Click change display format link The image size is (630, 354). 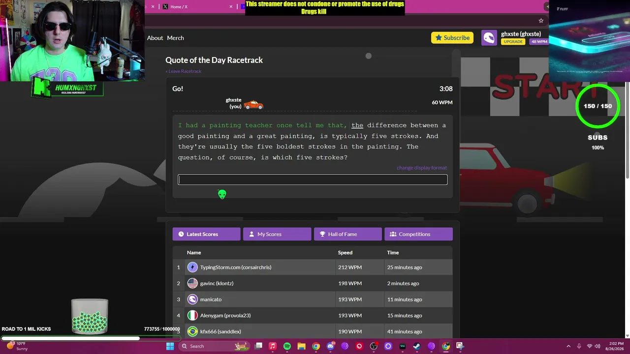click(x=422, y=168)
